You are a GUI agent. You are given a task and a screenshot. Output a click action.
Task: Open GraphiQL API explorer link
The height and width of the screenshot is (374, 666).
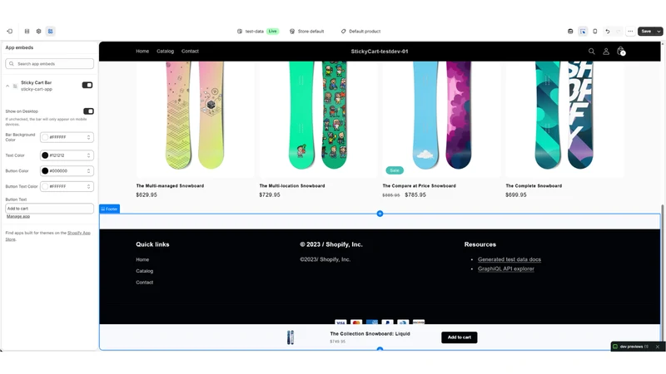coord(506,268)
